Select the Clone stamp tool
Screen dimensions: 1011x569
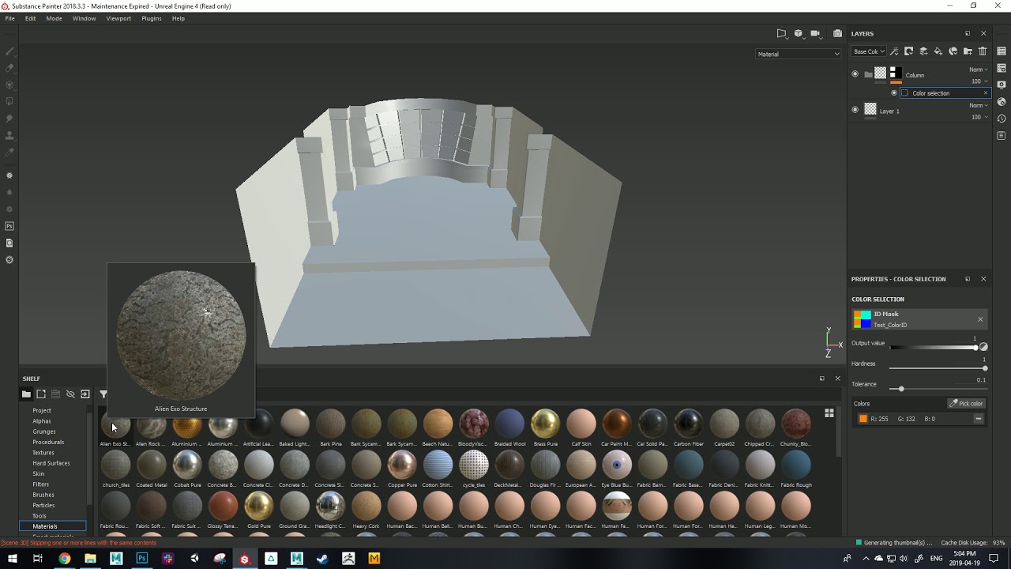tap(9, 135)
